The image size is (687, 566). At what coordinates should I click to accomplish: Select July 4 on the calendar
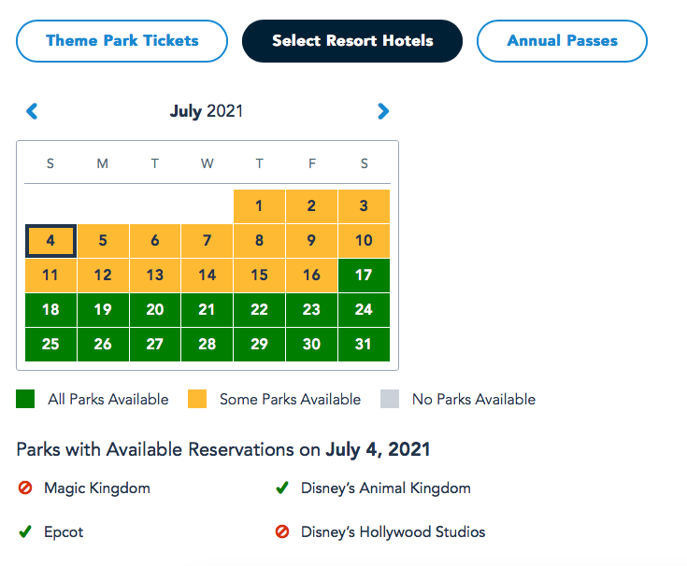click(50, 241)
